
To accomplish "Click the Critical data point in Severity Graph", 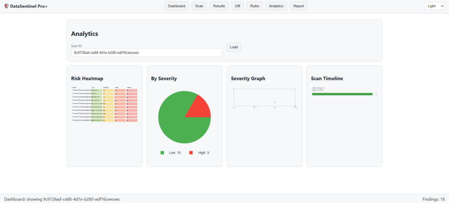I will pyautogui.click(x=295, y=106).
